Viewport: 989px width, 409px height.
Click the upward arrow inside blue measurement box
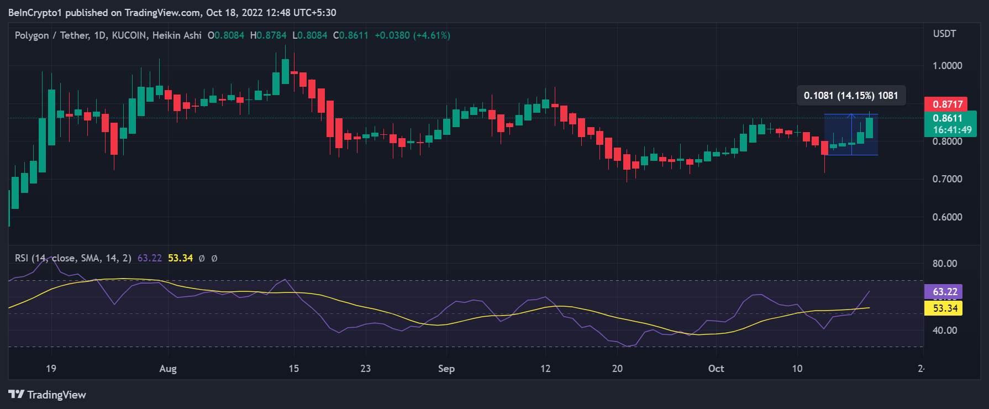(x=851, y=117)
